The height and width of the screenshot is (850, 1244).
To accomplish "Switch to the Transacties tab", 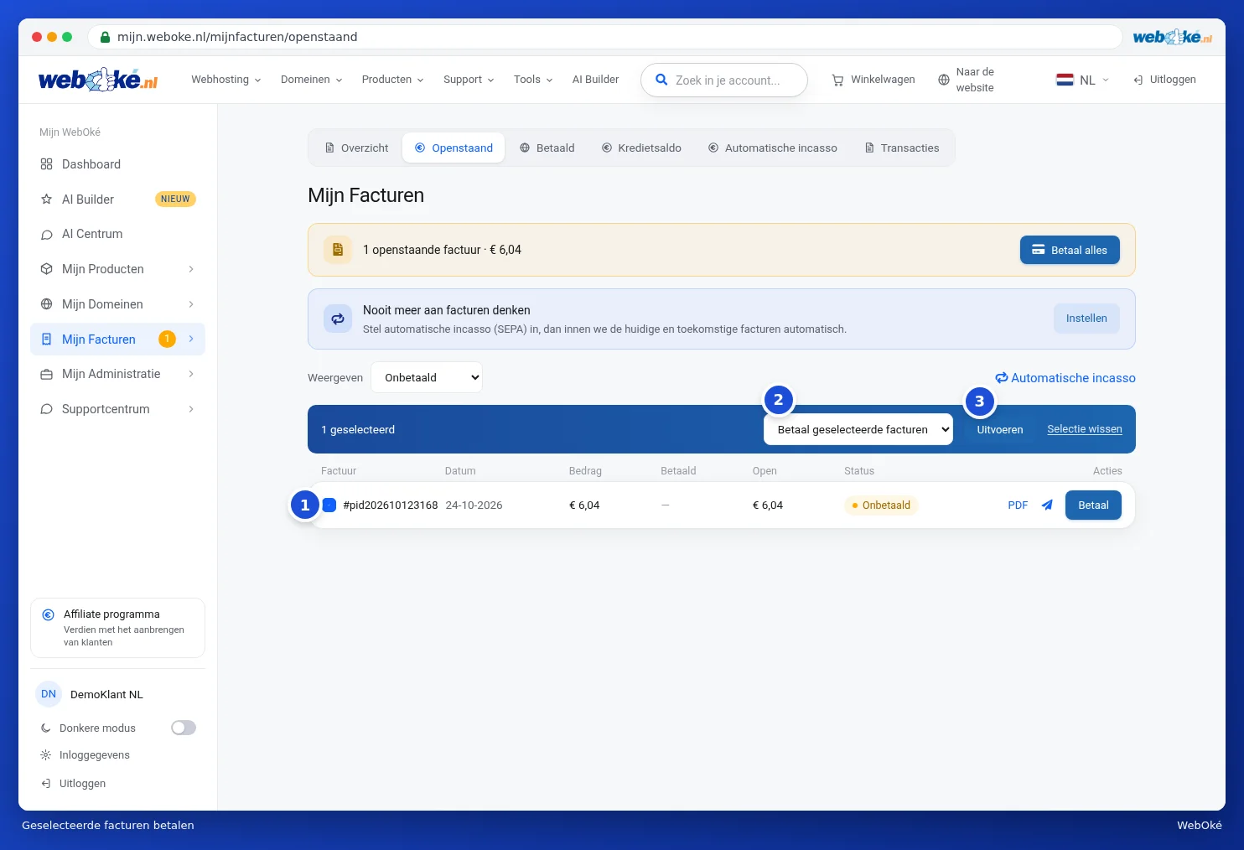I will coord(902,148).
